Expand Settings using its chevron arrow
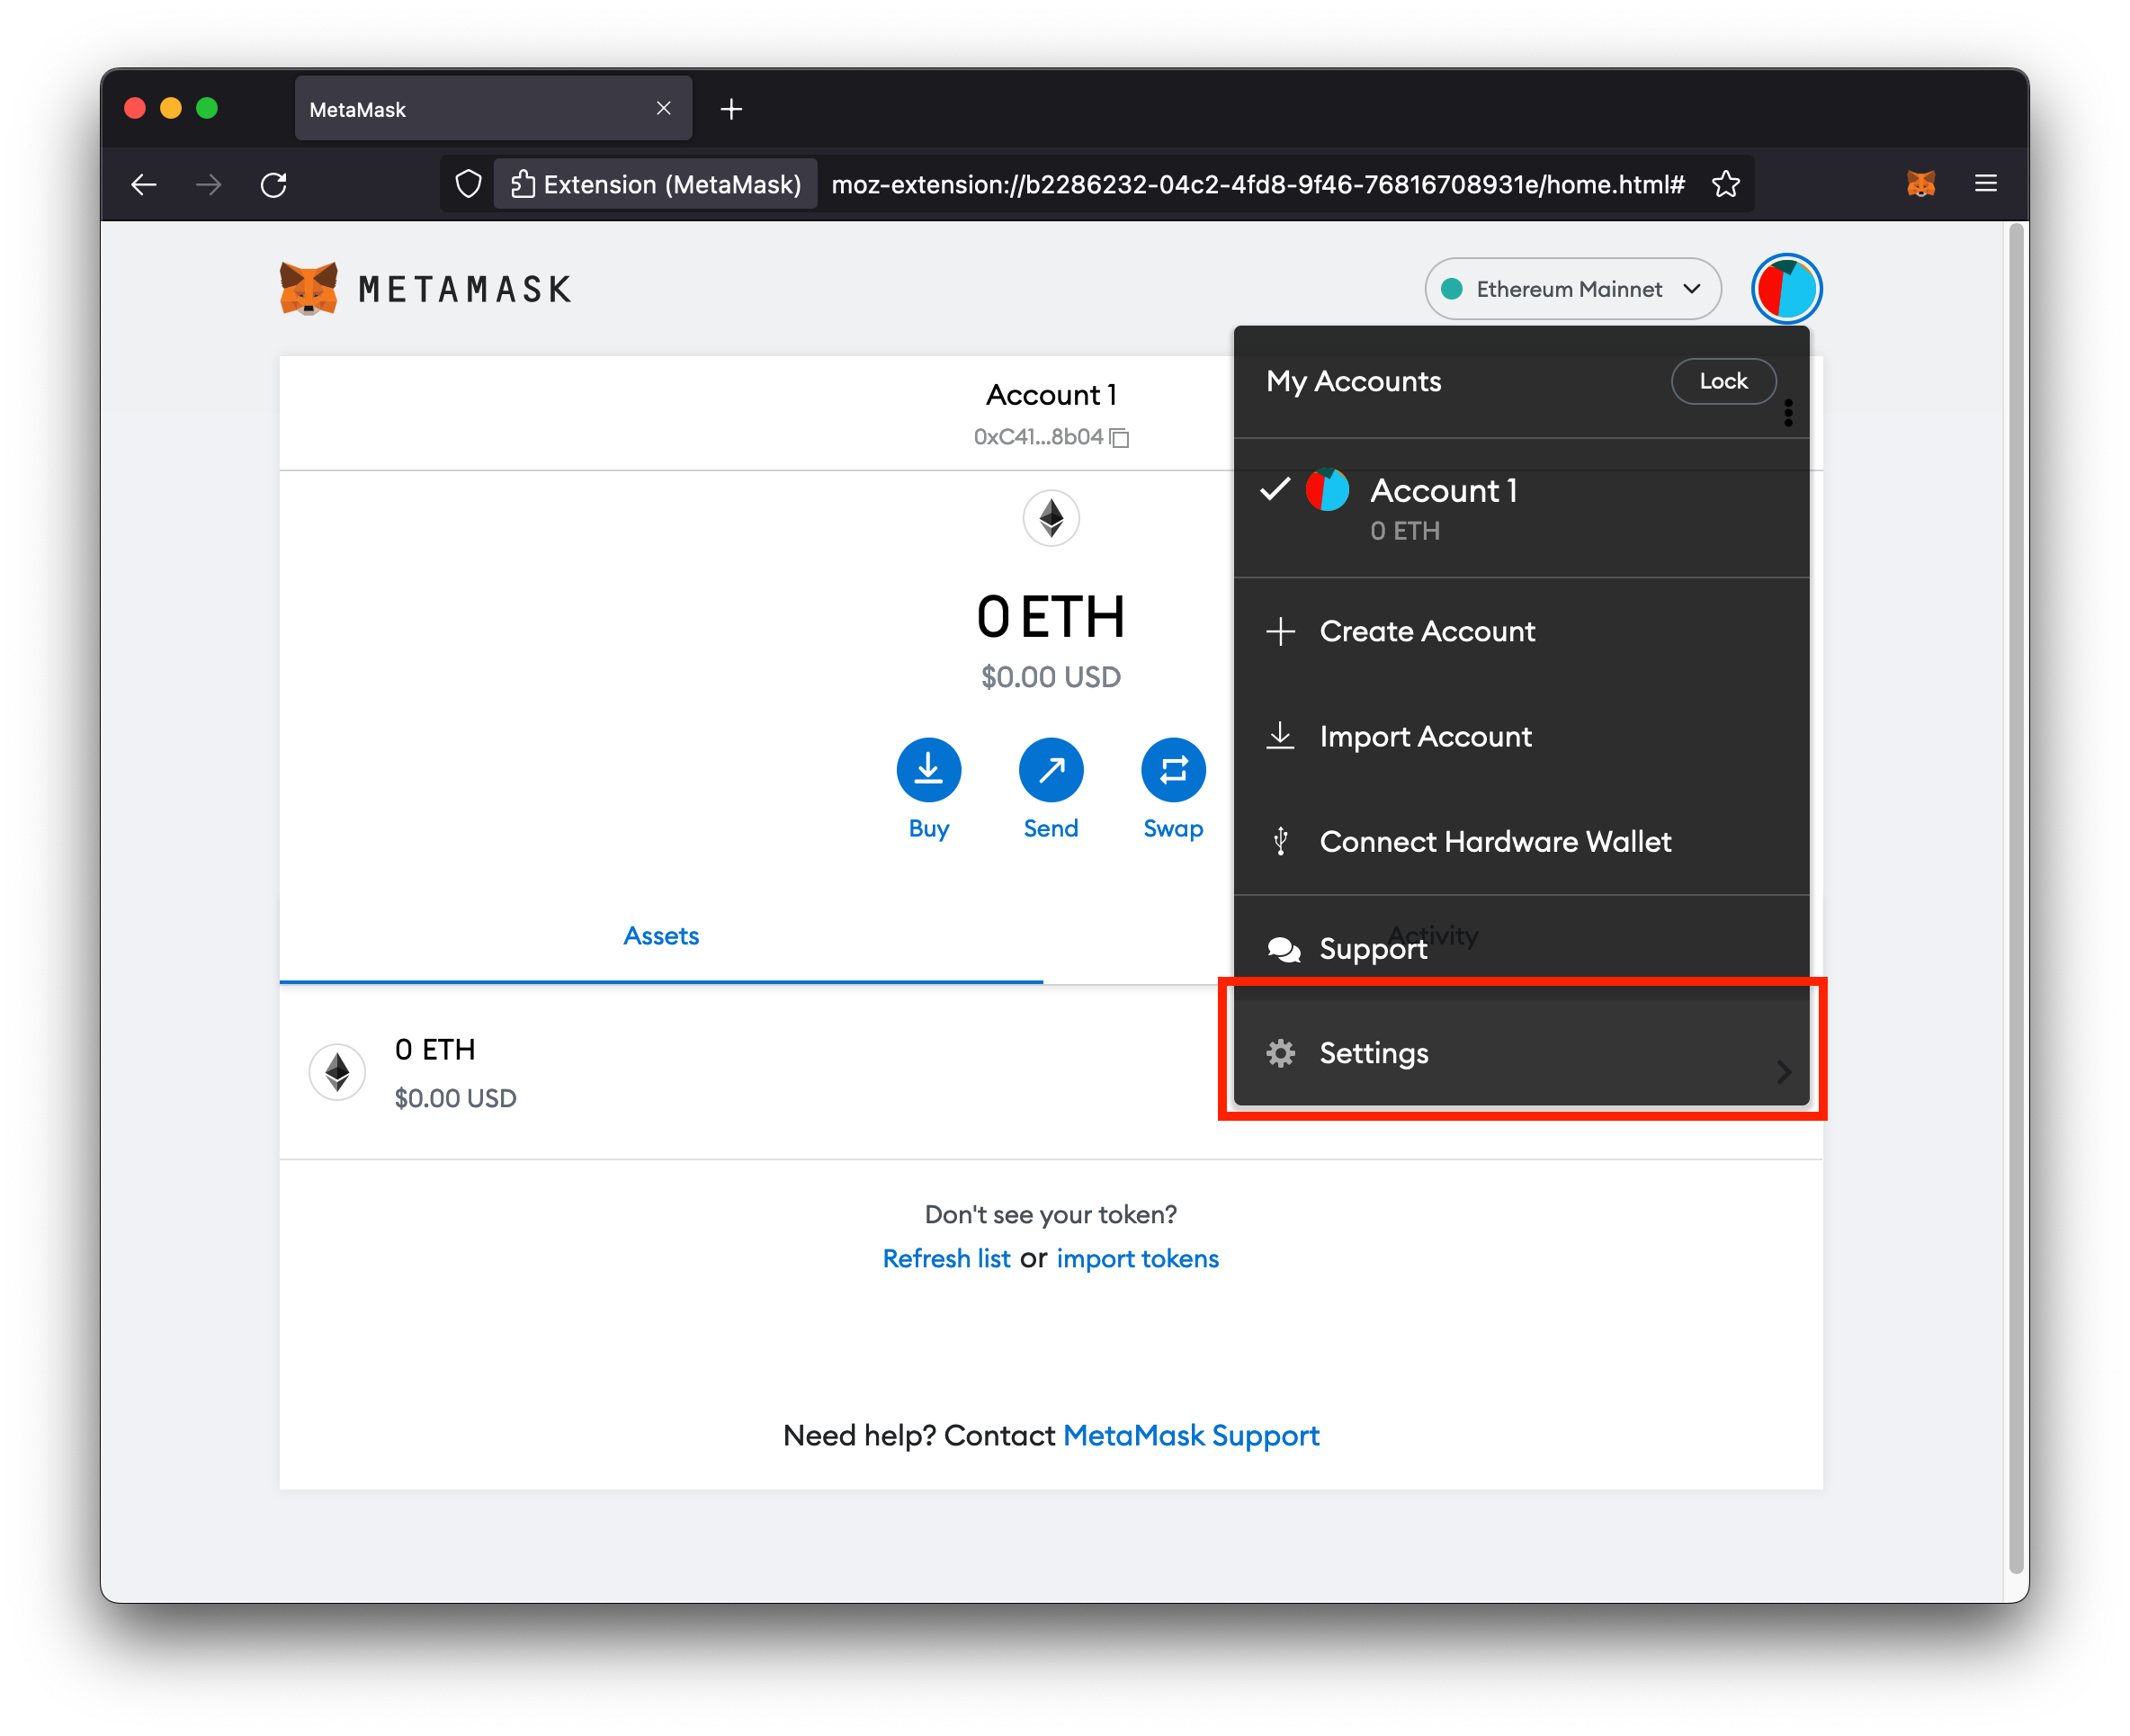 tap(1783, 1071)
